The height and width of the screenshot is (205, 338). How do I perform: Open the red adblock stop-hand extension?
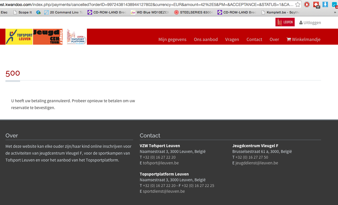pos(307,4)
